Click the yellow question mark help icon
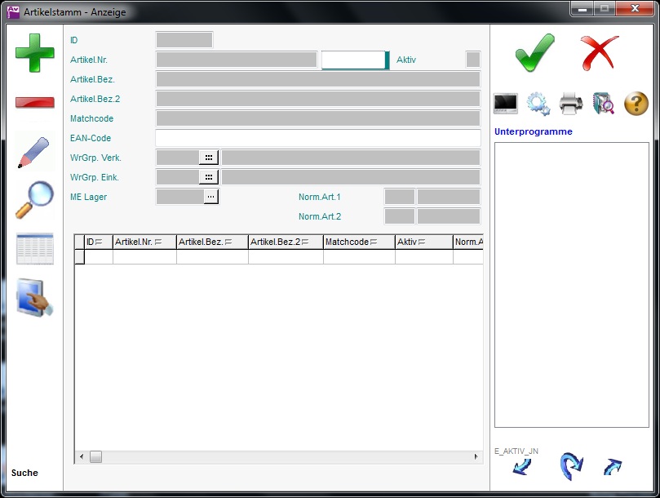 point(636,104)
